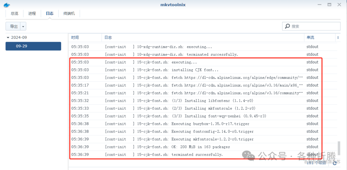Open the 终端机 tab
Viewport: 347px width, 170px height.
click(69, 13)
